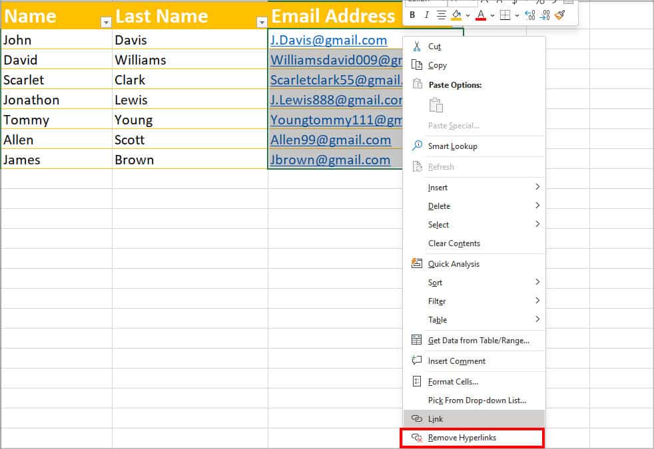Click the Borders icon on mini toolbar
The width and height of the screenshot is (654, 449).
tap(506, 15)
